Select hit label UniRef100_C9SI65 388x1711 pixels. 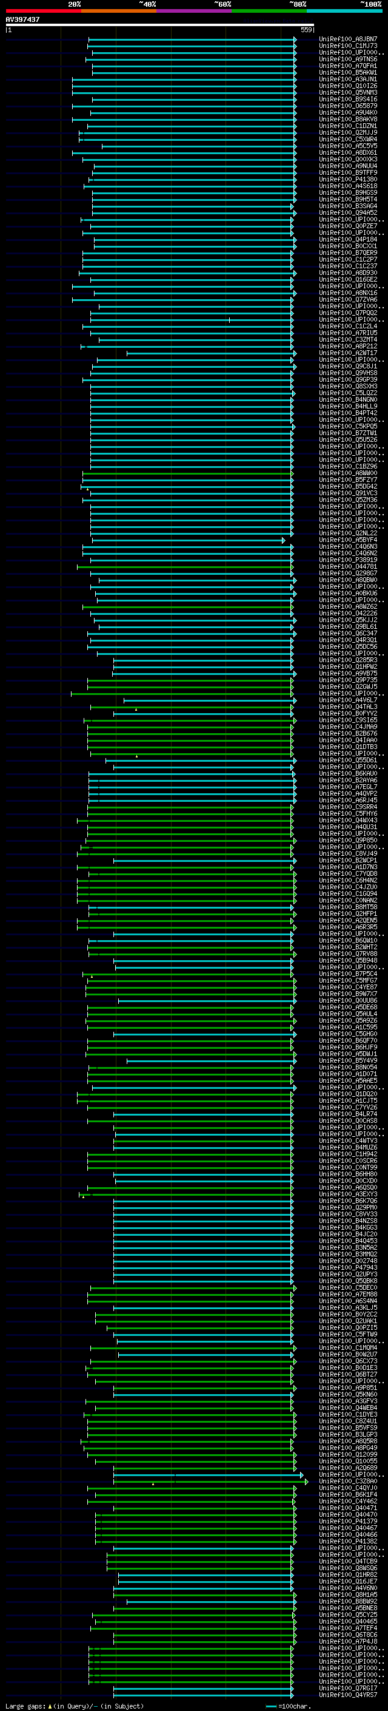[348, 720]
